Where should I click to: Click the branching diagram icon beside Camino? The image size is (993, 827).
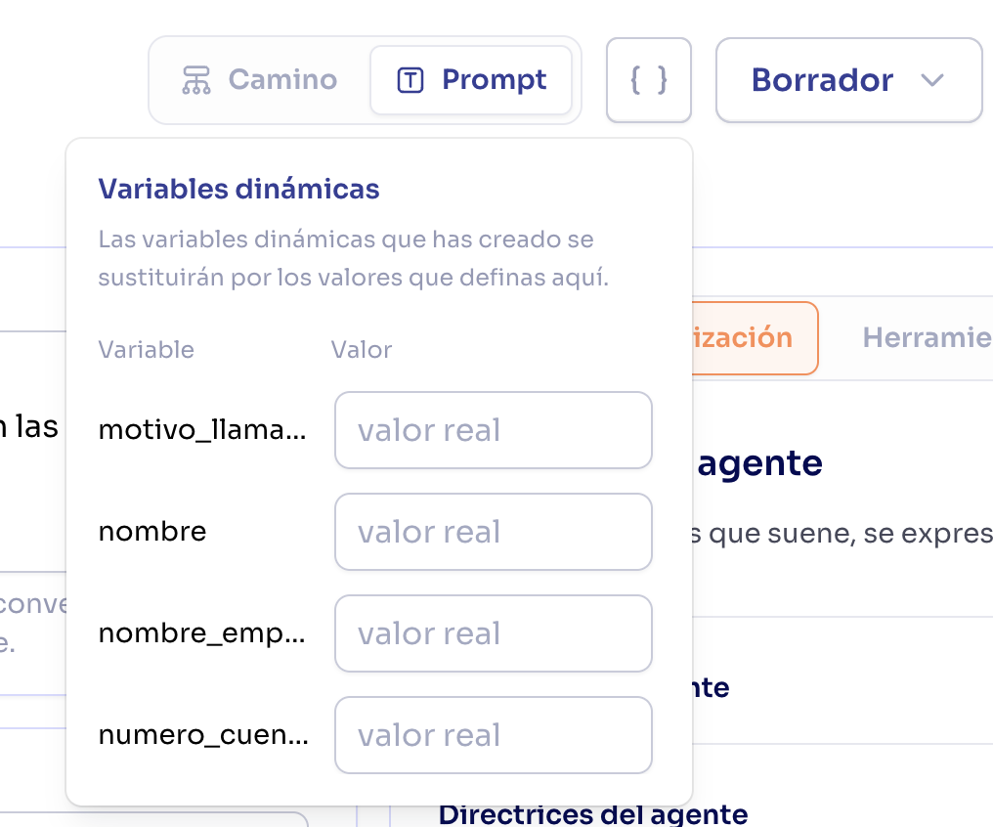point(196,79)
